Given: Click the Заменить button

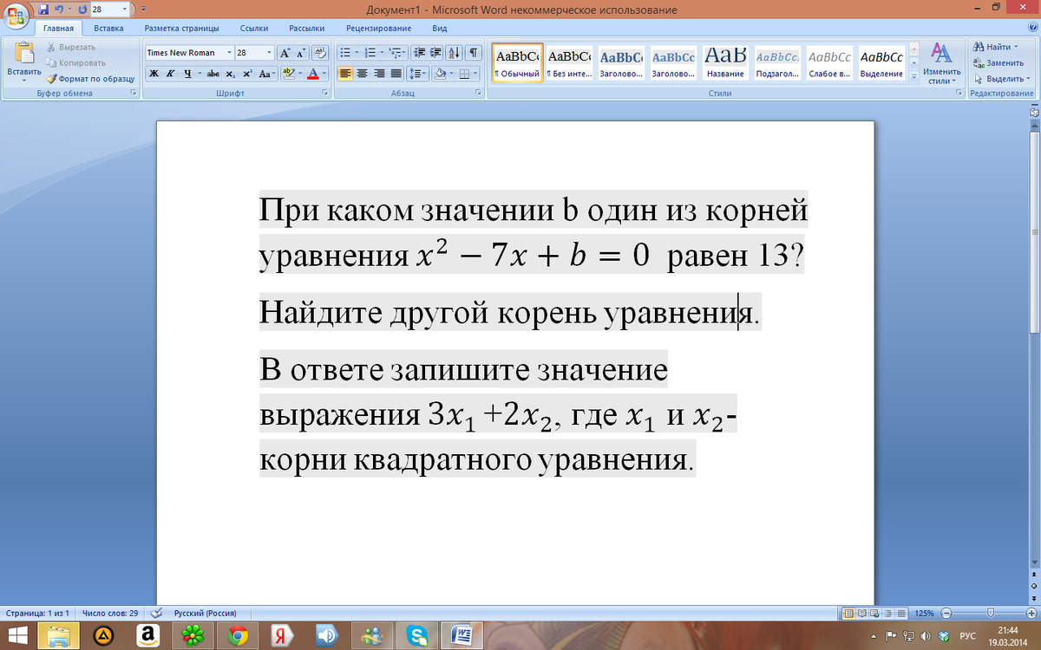Looking at the screenshot, I should click(x=998, y=62).
